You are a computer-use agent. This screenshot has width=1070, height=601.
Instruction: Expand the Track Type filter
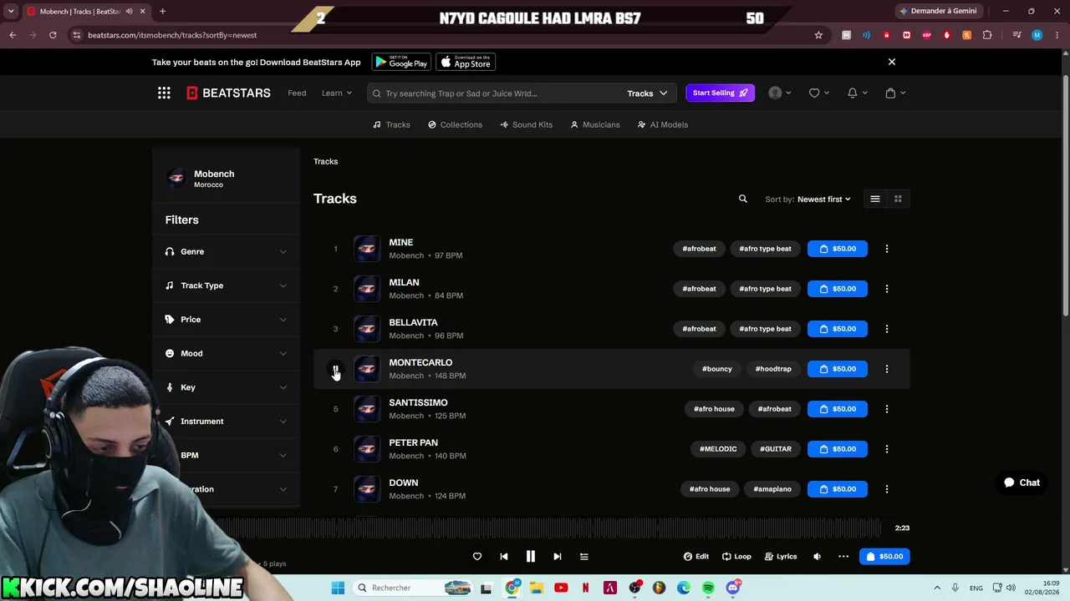(x=226, y=285)
